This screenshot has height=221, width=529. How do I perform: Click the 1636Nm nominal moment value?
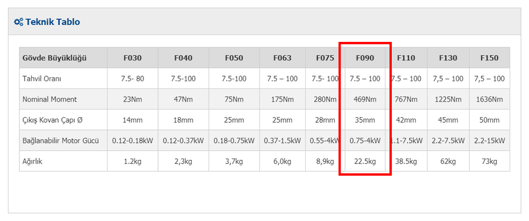[489, 100]
